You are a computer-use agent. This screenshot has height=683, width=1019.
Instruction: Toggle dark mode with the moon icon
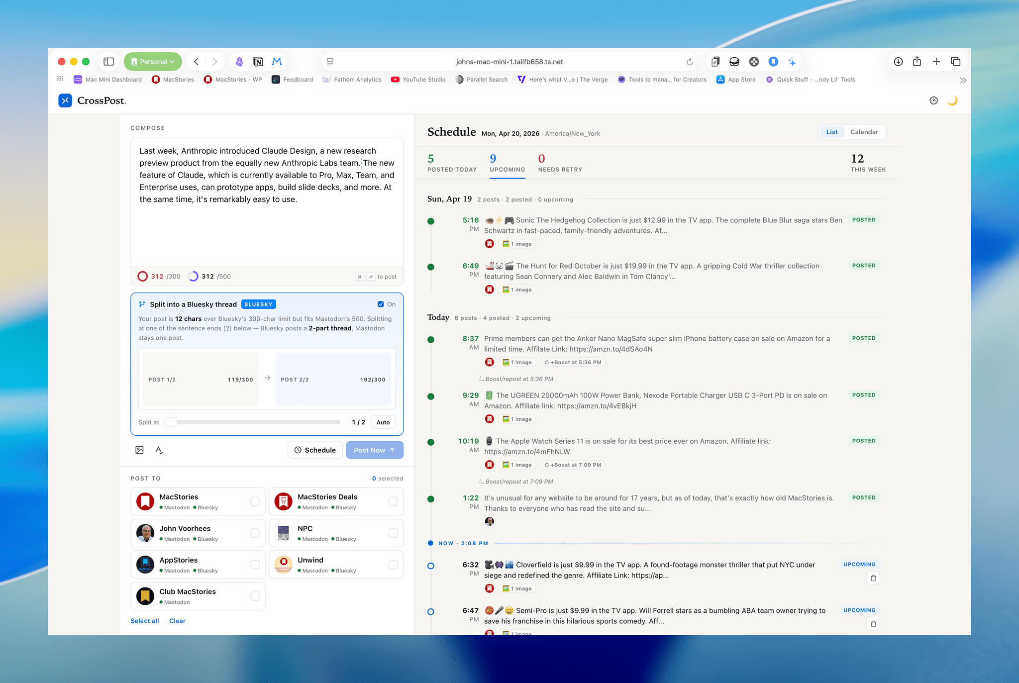[953, 100]
